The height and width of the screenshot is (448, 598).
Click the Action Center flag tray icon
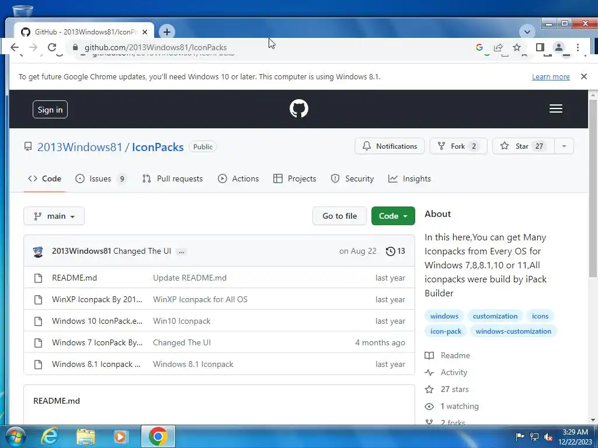coord(520,436)
